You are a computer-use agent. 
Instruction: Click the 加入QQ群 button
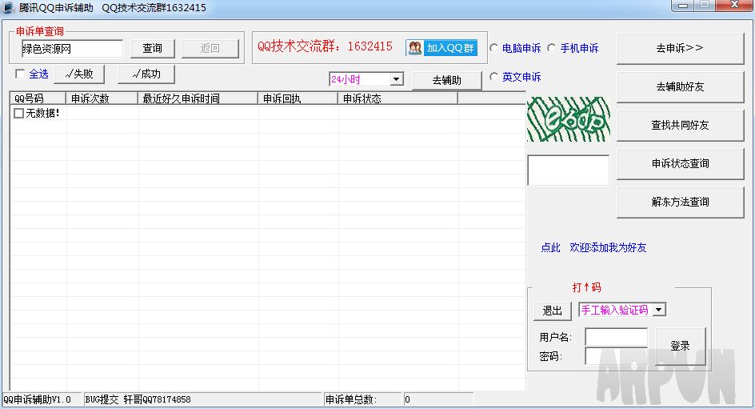coord(441,48)
